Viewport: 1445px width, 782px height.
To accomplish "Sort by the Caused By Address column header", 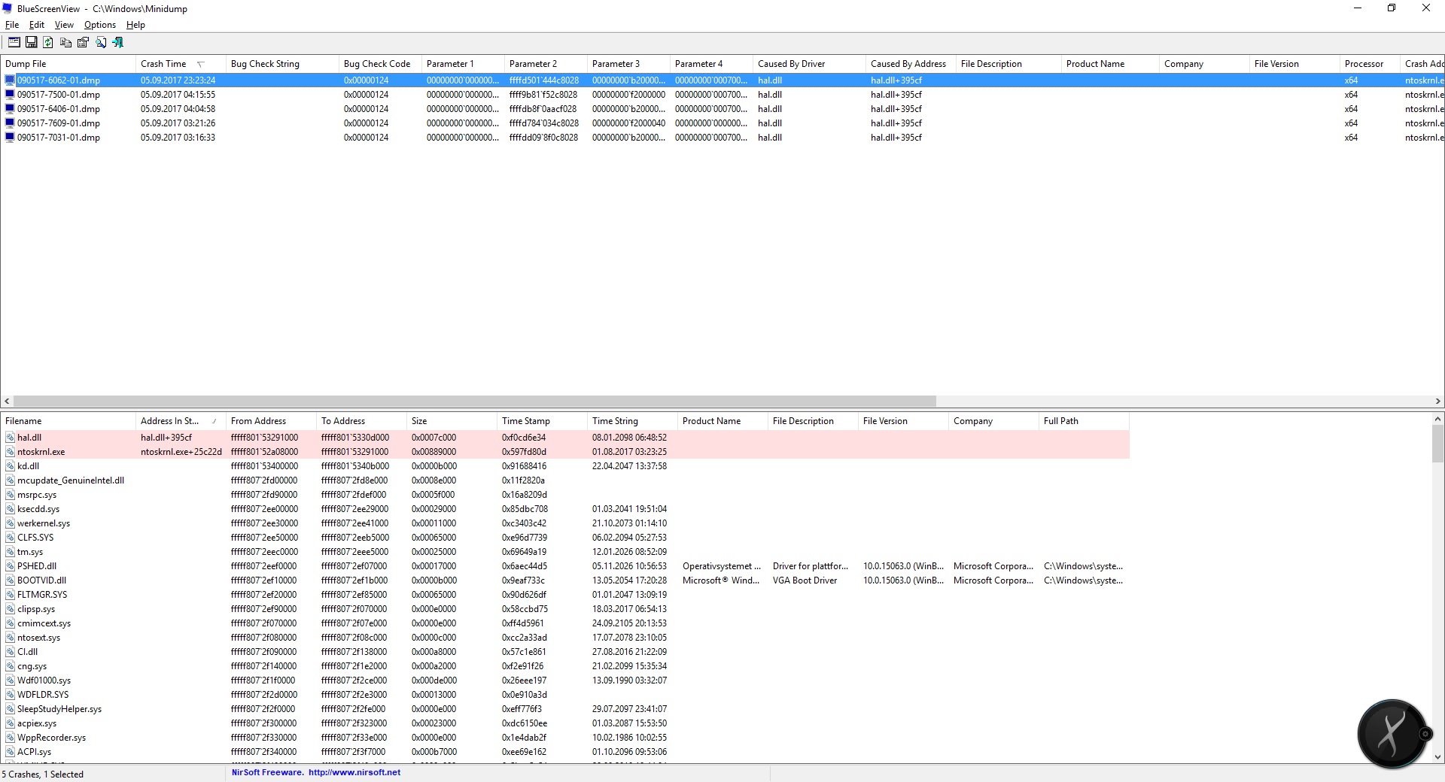I will point(911,64).
